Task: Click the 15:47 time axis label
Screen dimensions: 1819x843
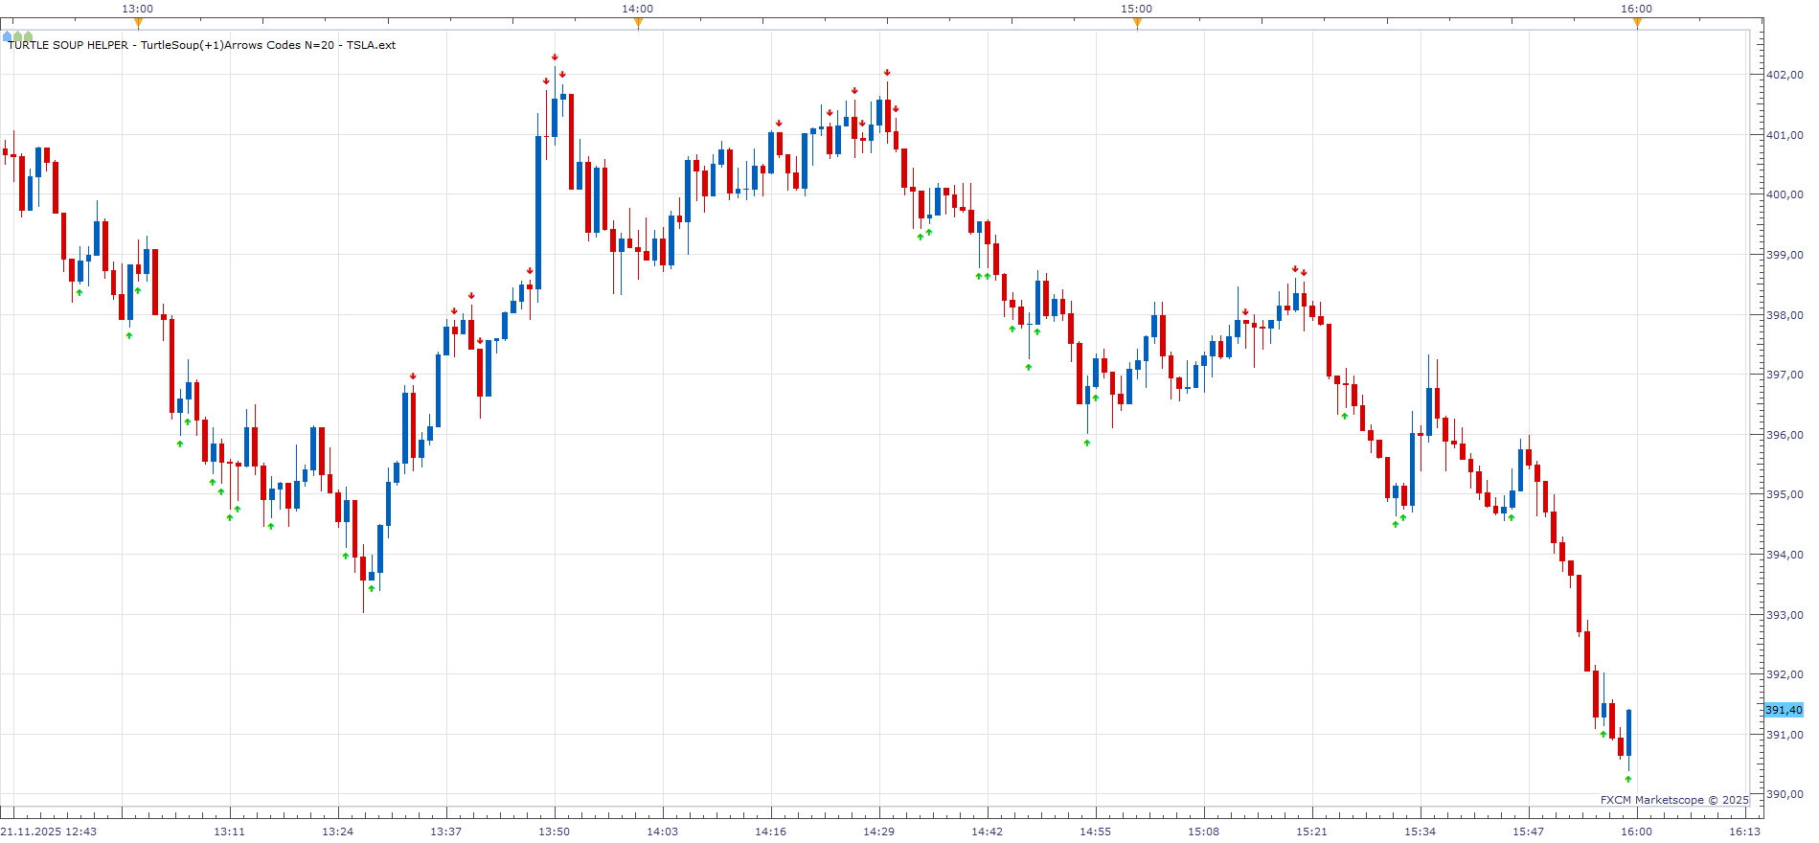Action: pos(1528,832)
